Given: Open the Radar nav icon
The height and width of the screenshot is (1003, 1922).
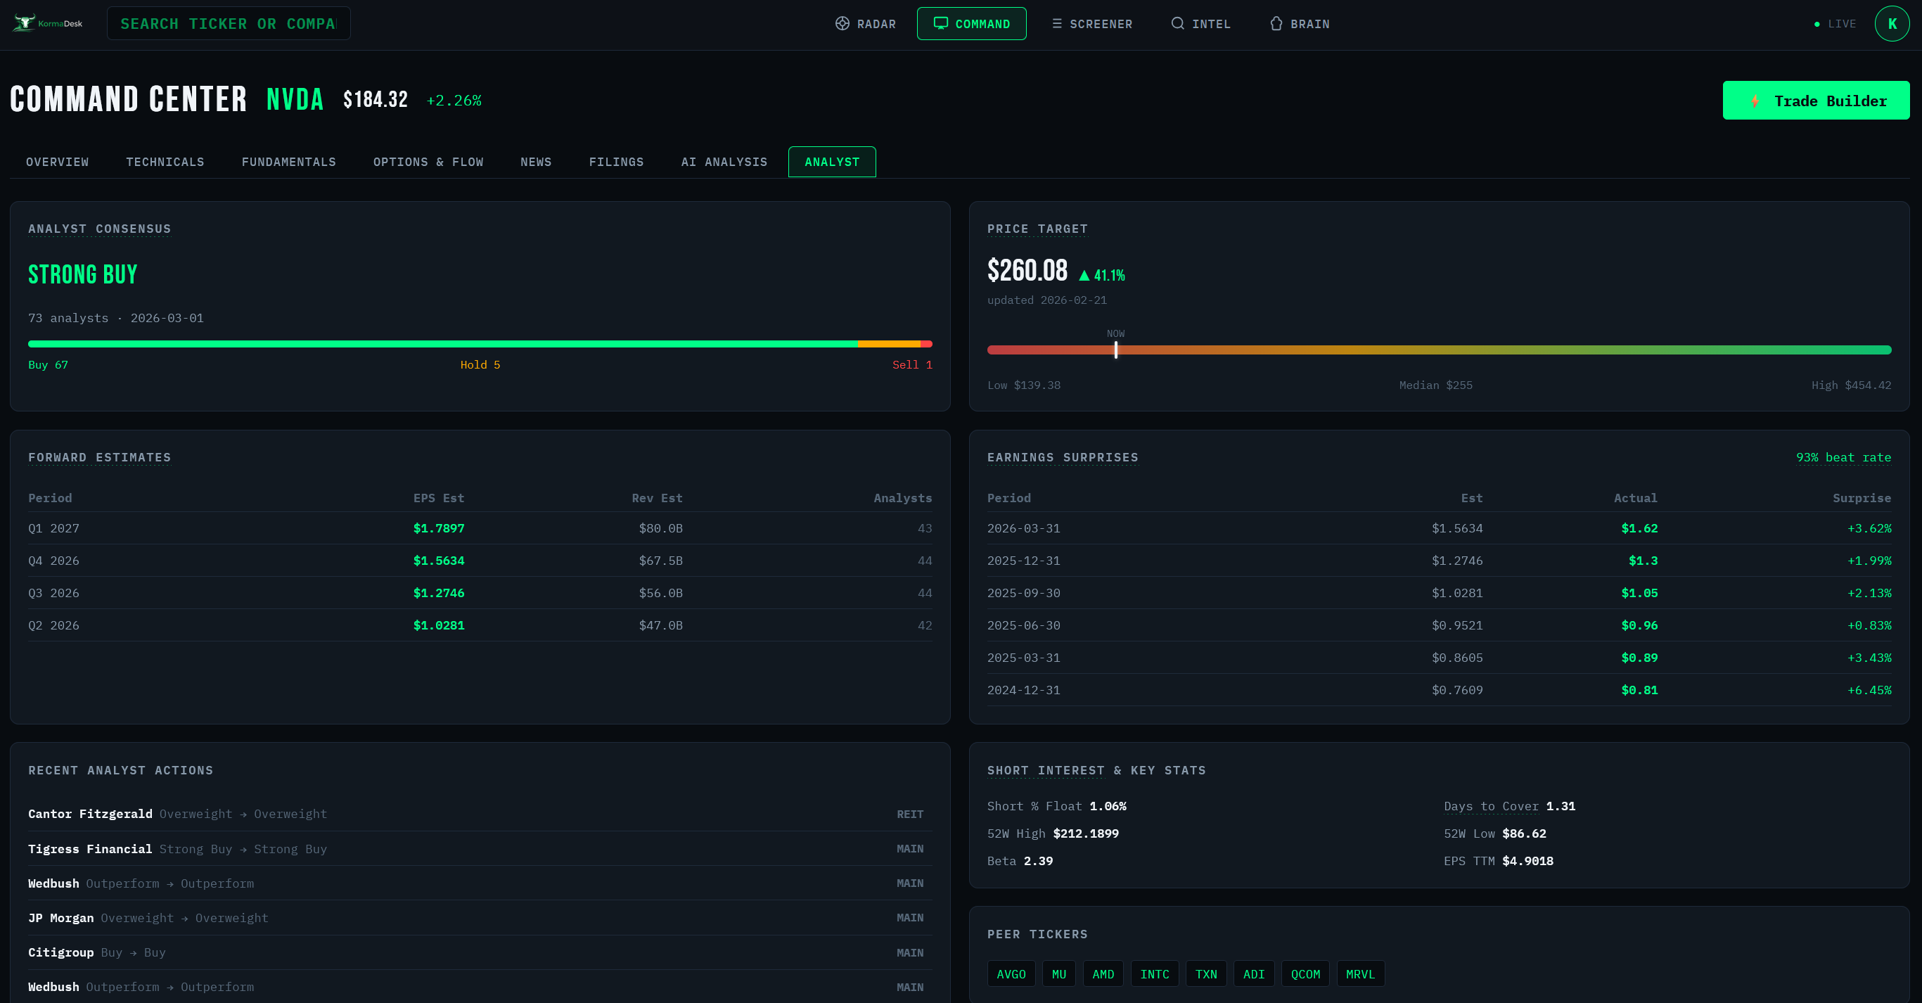Looking at the screenshot, I should pyautogui.click(x=843, y=24).
